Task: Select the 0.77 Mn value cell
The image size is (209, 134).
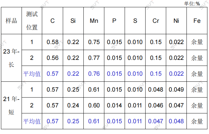Action: (x=94, y=58)
